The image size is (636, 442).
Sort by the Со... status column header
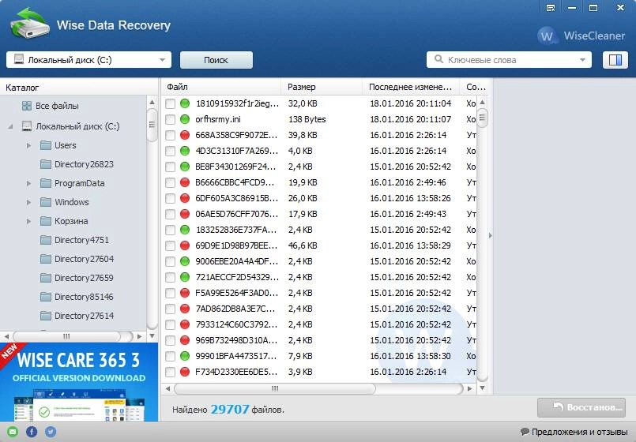[x=476, y=87]
